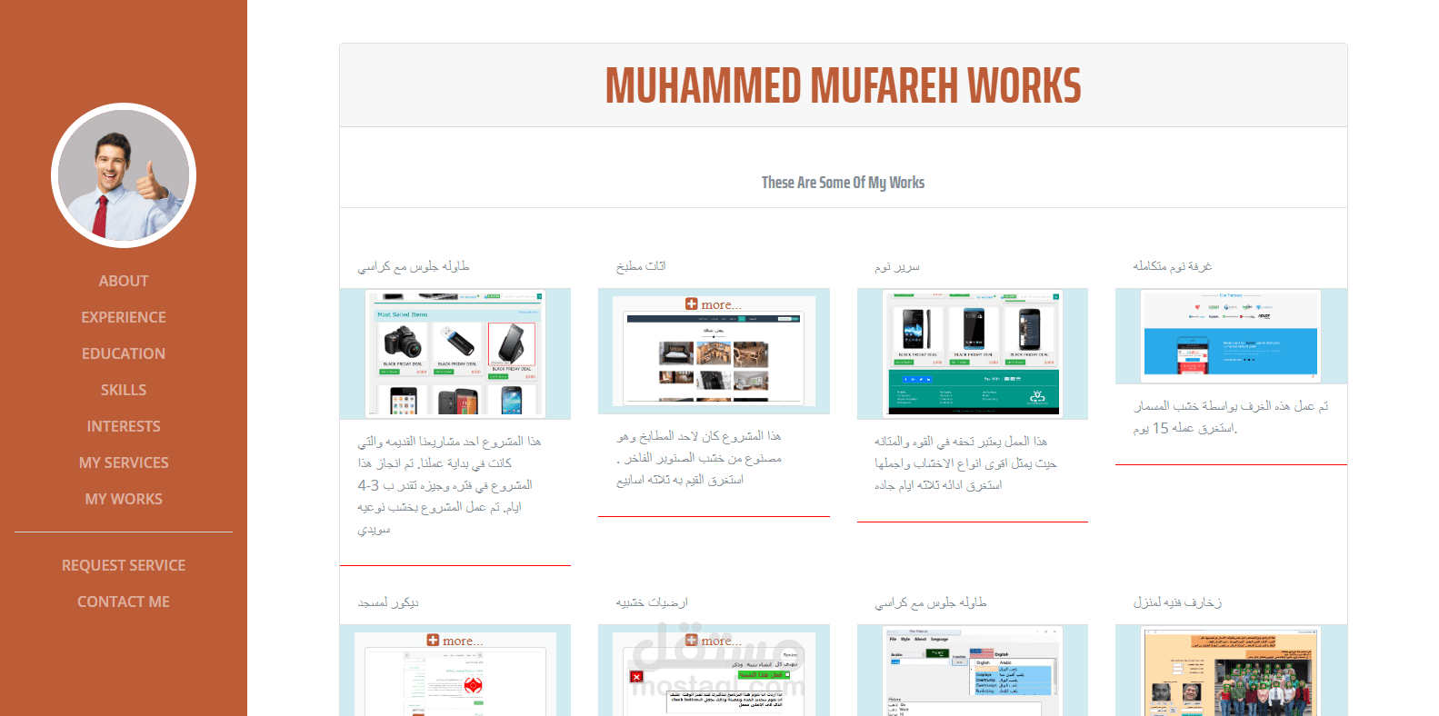1439x716 pixels.
Task: Click the title 'ارضيات خشبيه'
Action: 652,602
